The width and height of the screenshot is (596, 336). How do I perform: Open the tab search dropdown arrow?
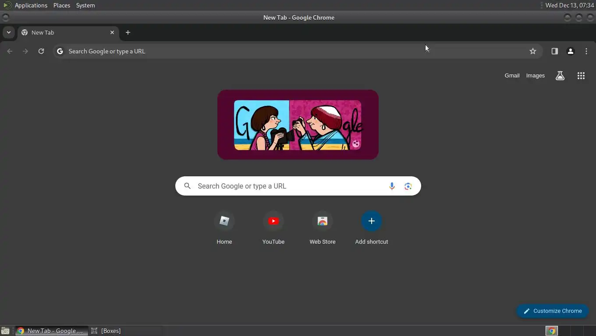(8, 32)
